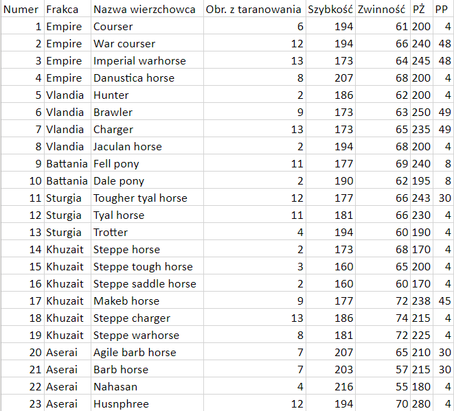
Task: Click the "Fell pony" cell
Action: click(x=116, y=163)
